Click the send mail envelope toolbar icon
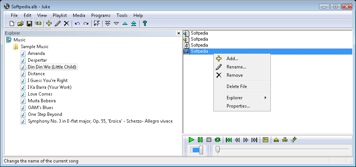The height and width of the screenshot is (167, 356). (x=38, y=23)
